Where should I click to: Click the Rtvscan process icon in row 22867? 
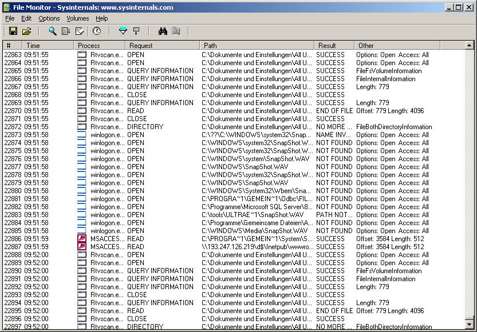click(82, 86)
